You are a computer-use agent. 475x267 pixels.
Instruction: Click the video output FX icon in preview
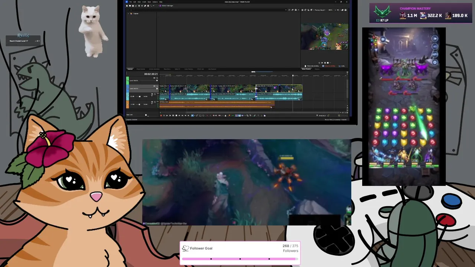[308, 10]
